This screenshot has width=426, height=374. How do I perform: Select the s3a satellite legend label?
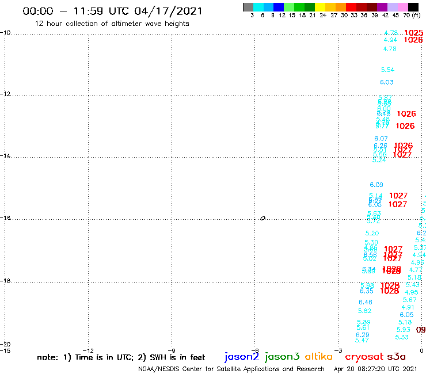pyautogui.click(x=396, y=357)
